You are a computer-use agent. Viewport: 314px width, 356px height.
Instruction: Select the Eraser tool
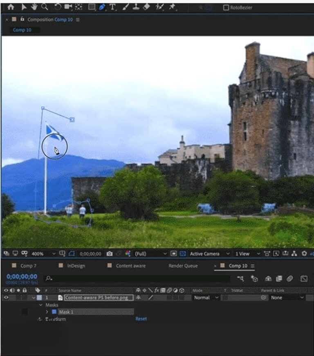(146, 7)
